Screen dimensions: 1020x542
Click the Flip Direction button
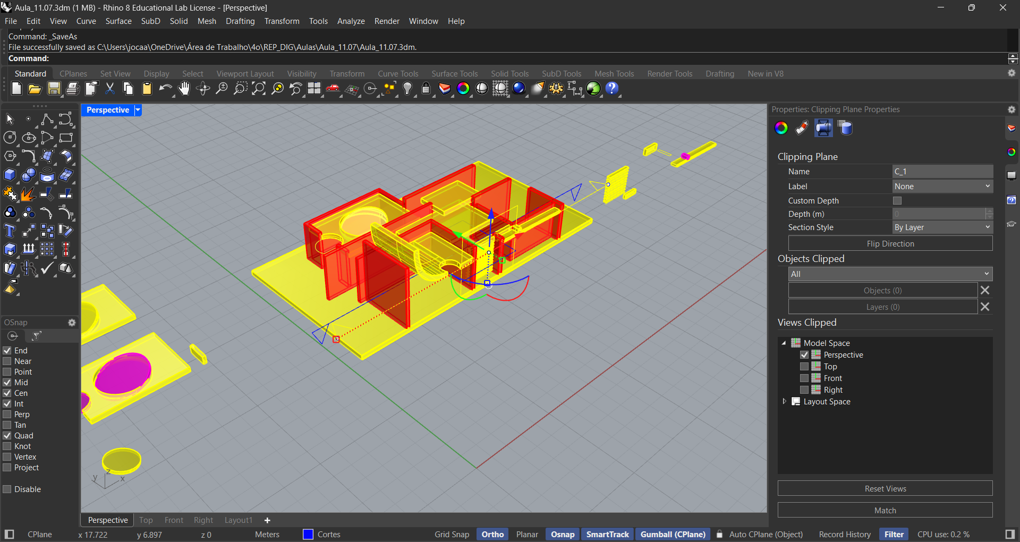890,244
